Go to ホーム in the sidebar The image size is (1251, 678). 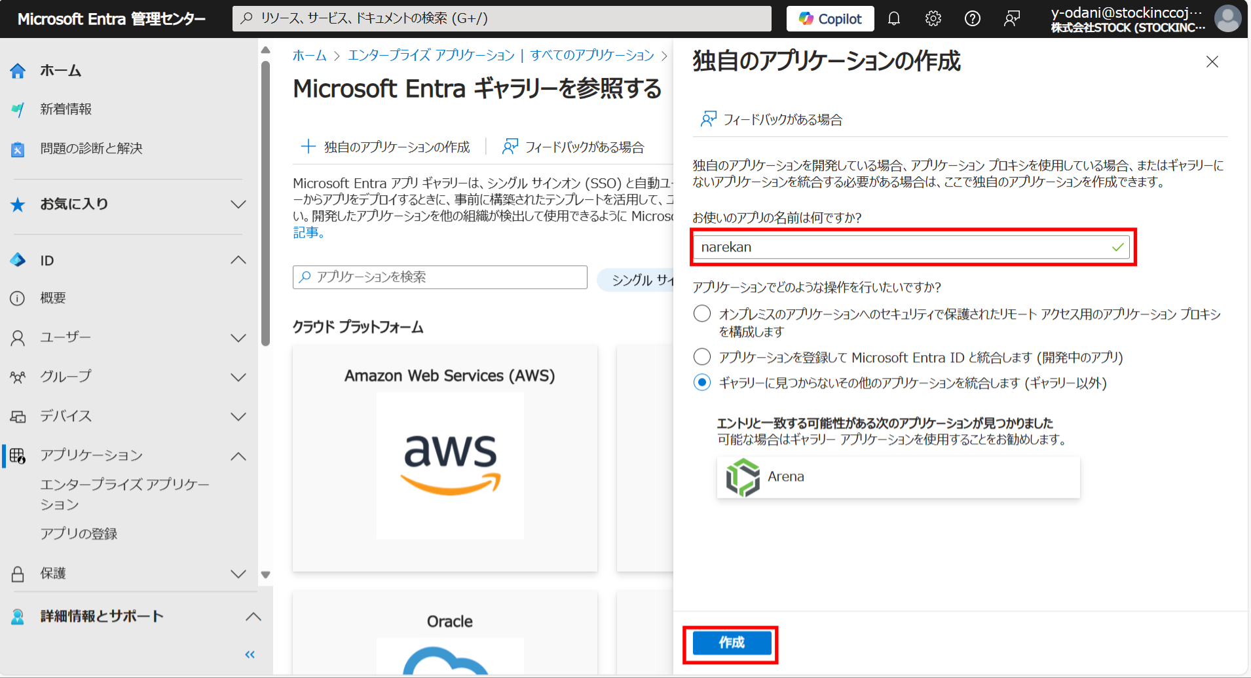click(x=60, y=71)
